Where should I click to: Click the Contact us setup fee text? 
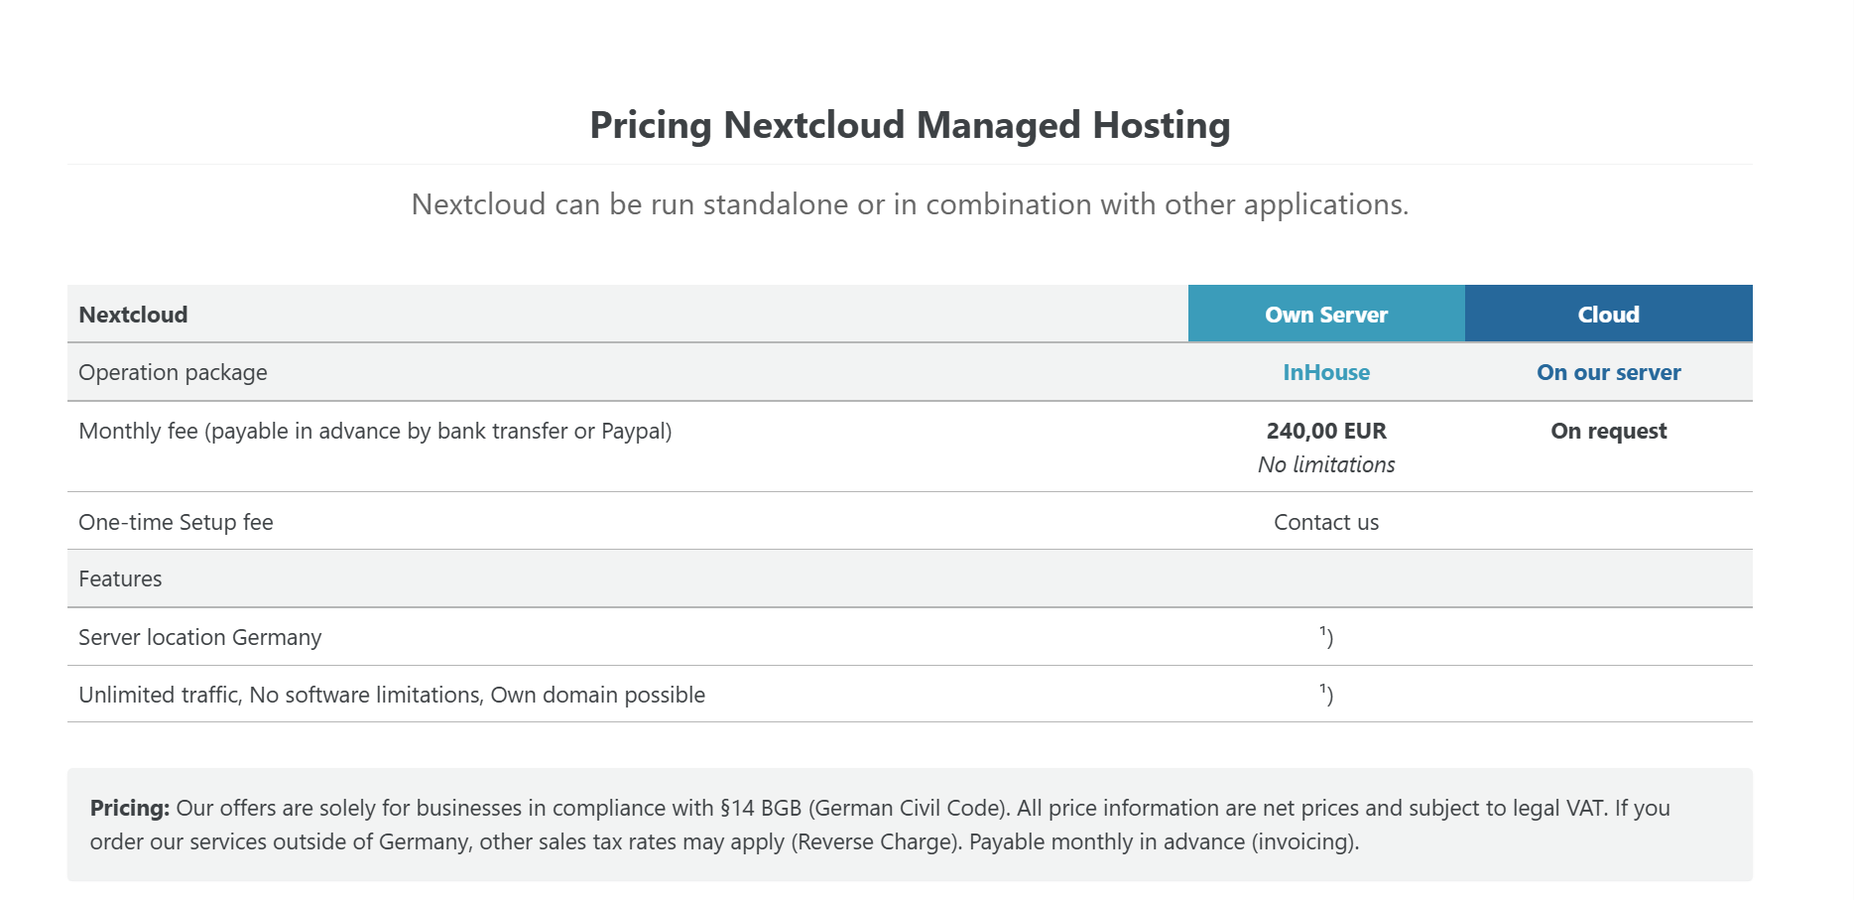1326,522
